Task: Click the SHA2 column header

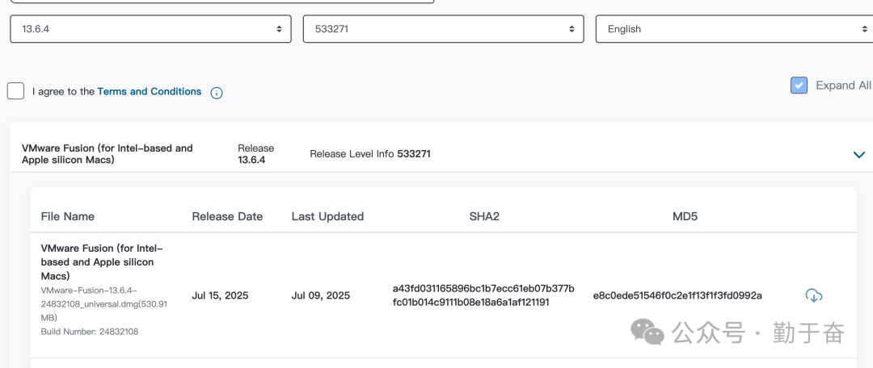Action: pyautogui.click(x=484, y=216)
